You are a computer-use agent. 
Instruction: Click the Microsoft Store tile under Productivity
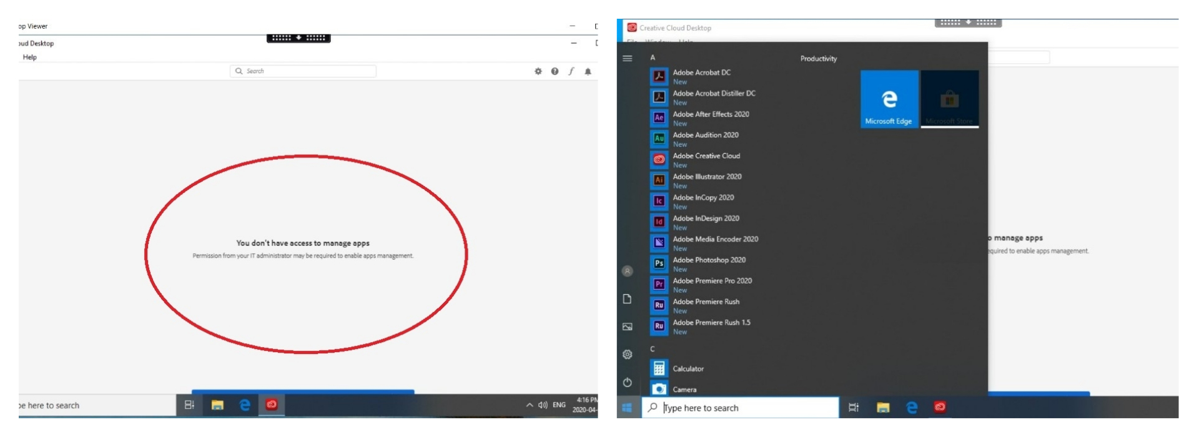click(950, 99)
